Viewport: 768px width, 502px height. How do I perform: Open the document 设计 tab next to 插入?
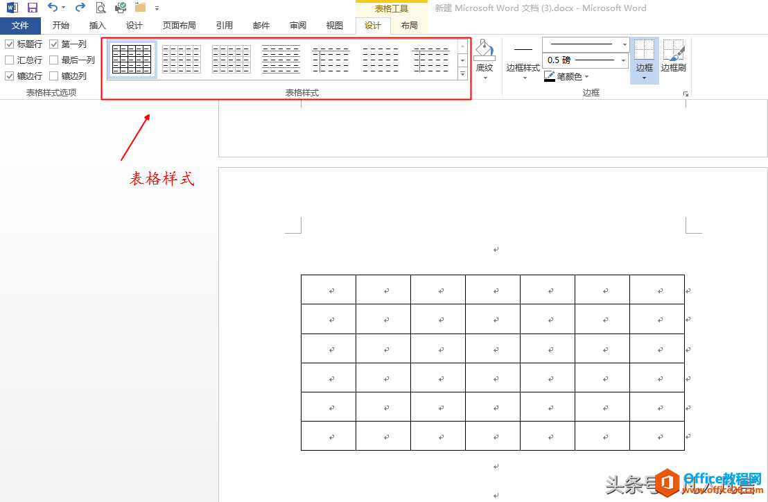coord(134,26)
